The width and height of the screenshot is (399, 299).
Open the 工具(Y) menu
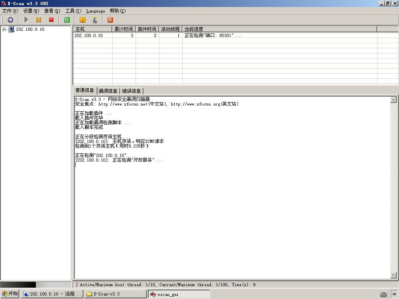(x=73, y=11)
